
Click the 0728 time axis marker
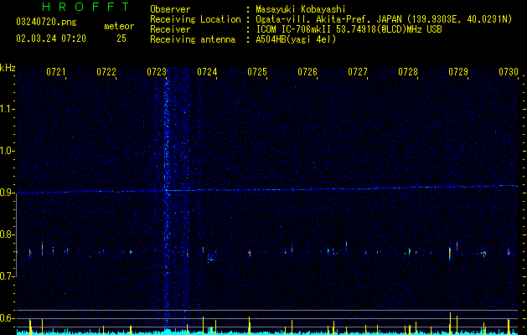[408, 71]
